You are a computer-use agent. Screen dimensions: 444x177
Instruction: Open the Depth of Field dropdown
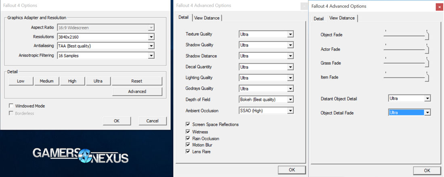point(266,99)
